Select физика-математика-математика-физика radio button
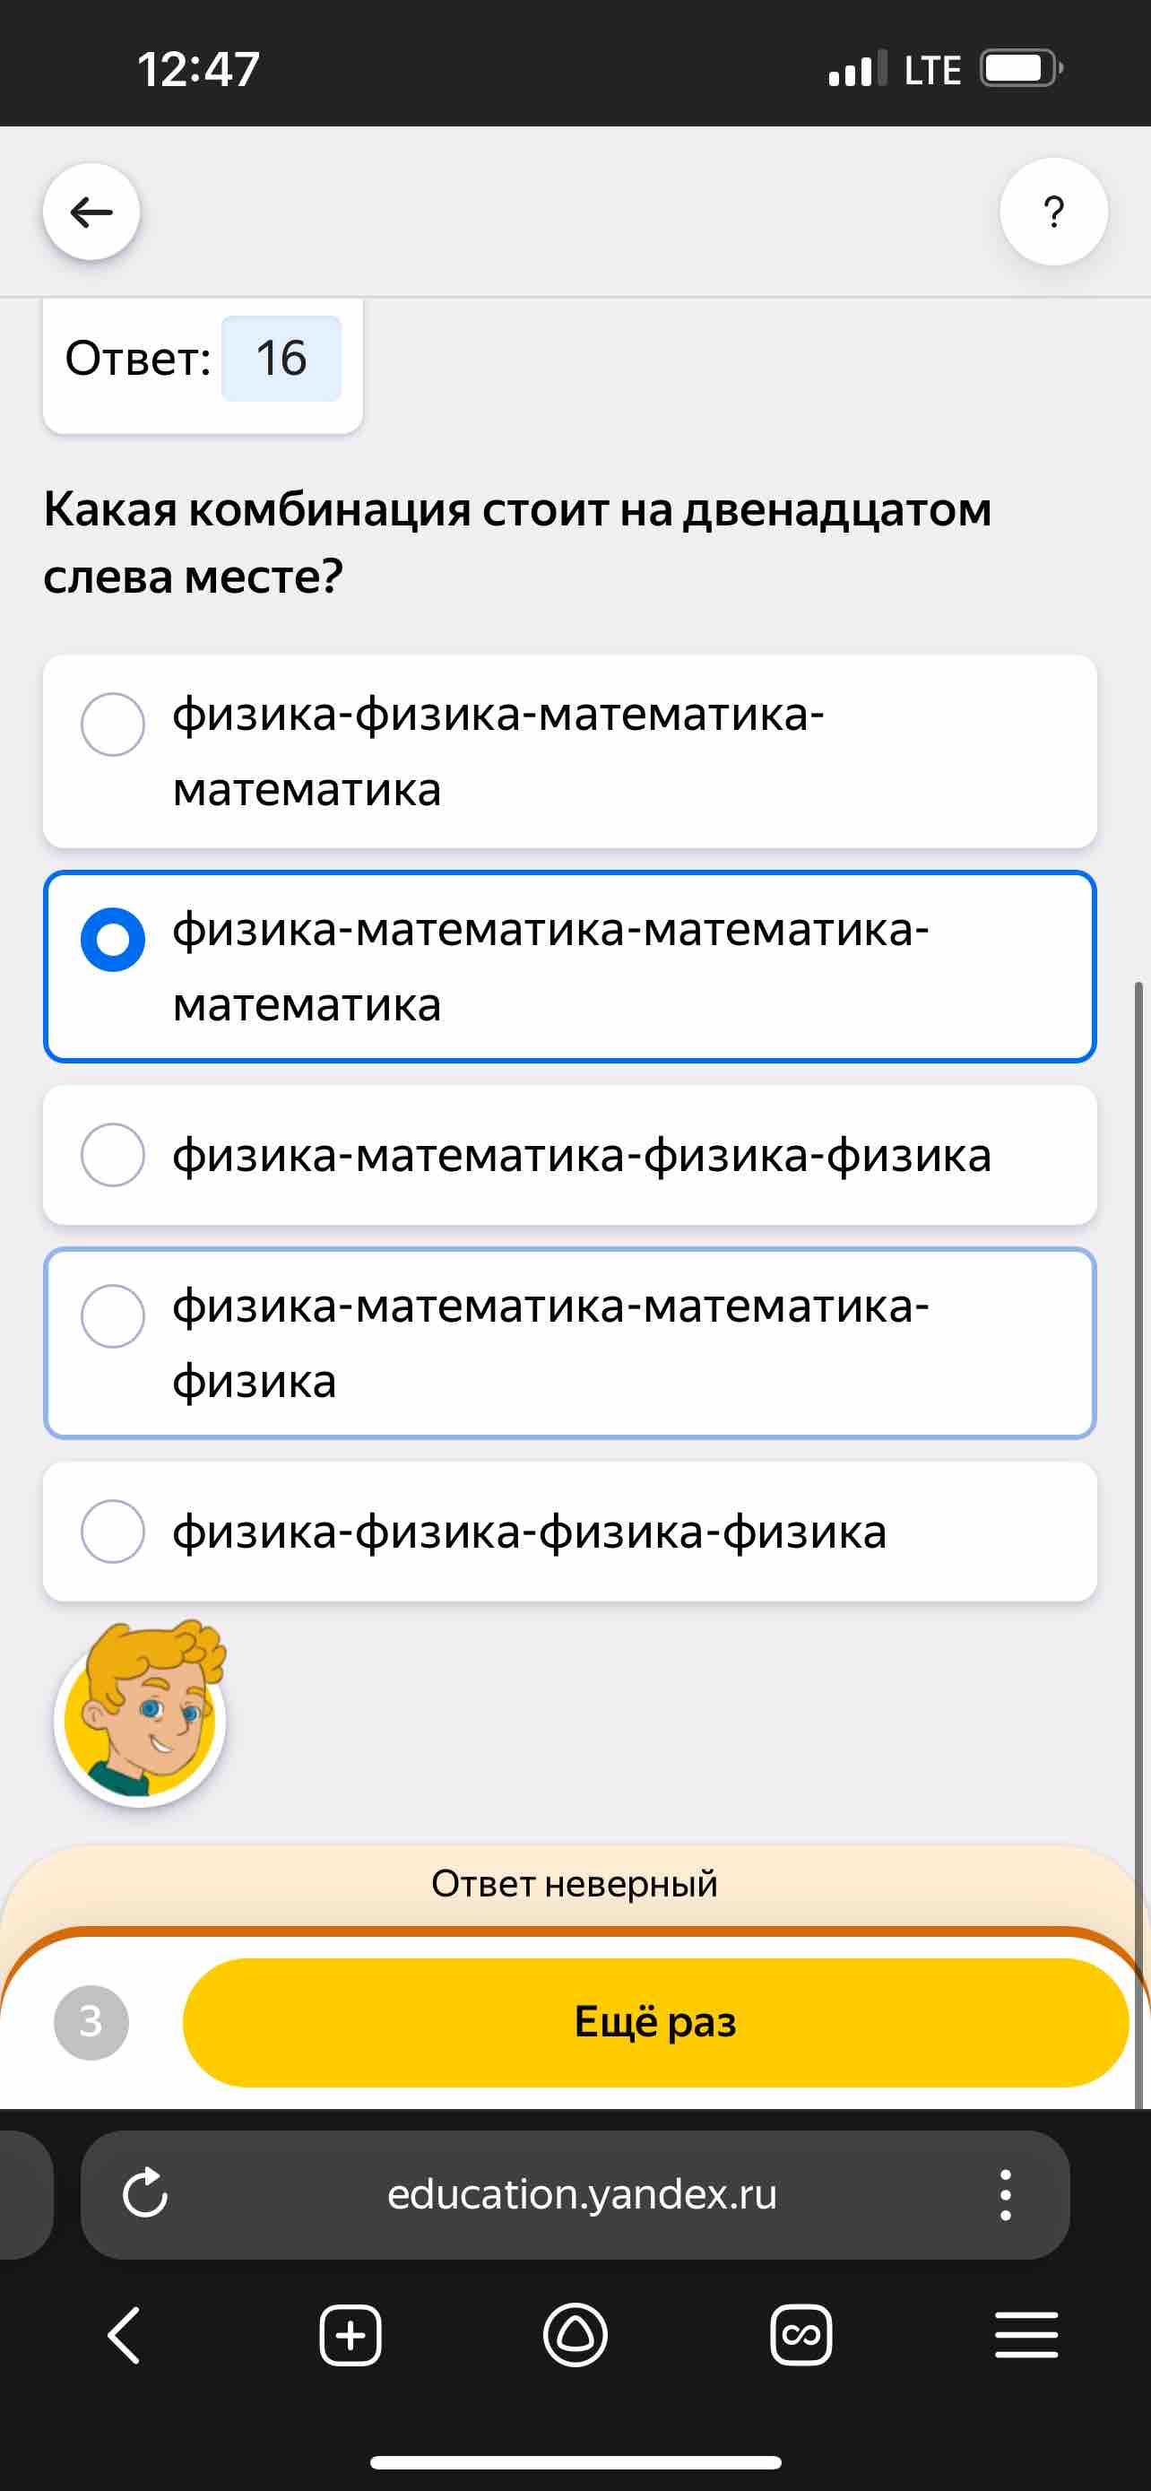Image resolution: width=1151 pixels, height=2491 pixels. point(113,1315)
